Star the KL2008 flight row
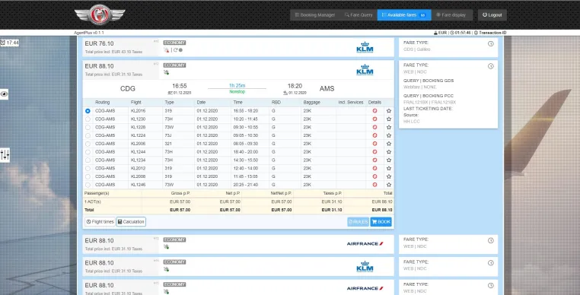The image size is (580, 295). pos(389,176)
